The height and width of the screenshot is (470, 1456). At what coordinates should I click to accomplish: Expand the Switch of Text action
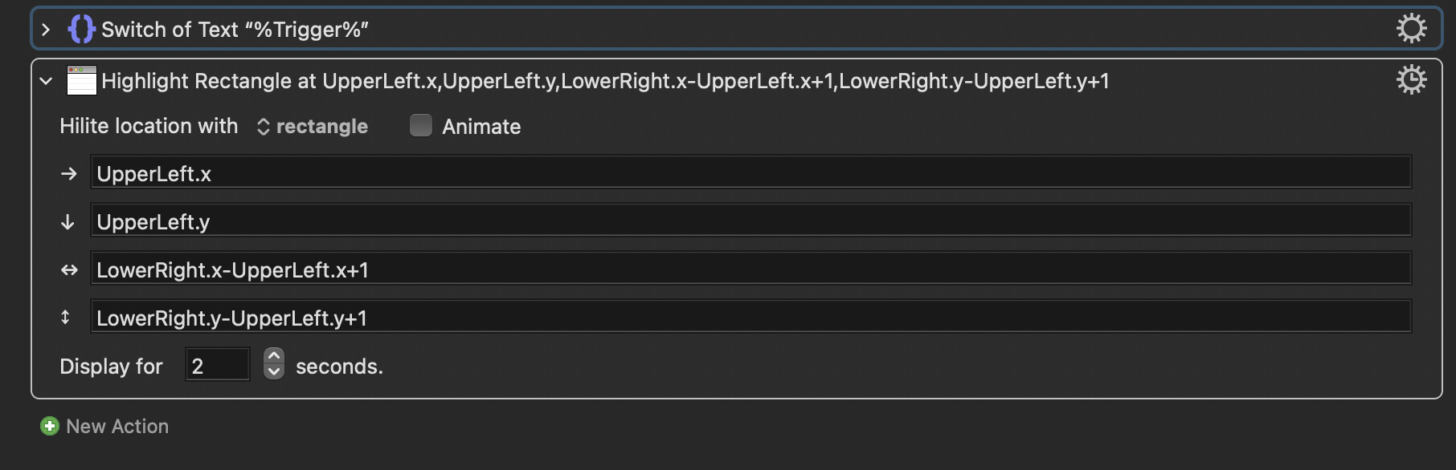[46, 30]
